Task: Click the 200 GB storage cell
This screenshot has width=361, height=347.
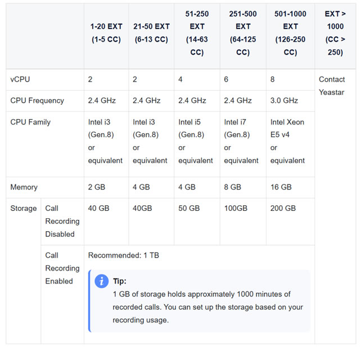Action: (283, 208)
